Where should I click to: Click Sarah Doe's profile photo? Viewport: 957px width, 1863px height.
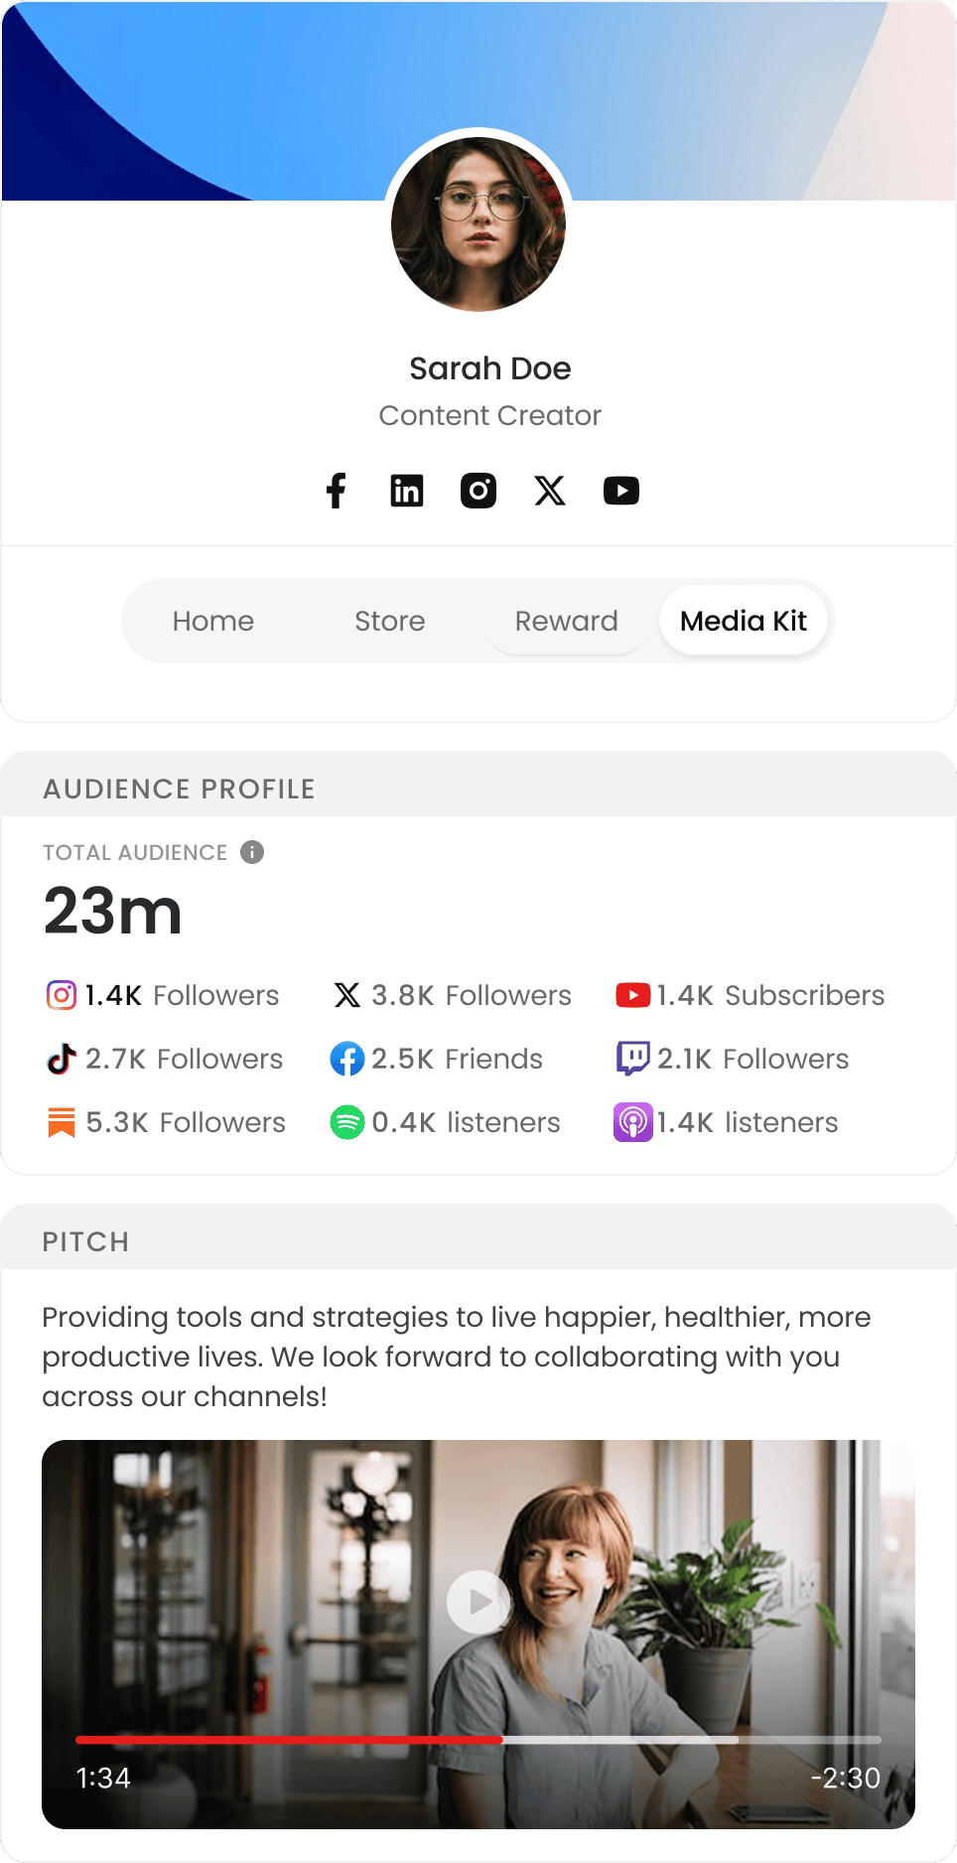pyautogui.click(x=478, y=223)
